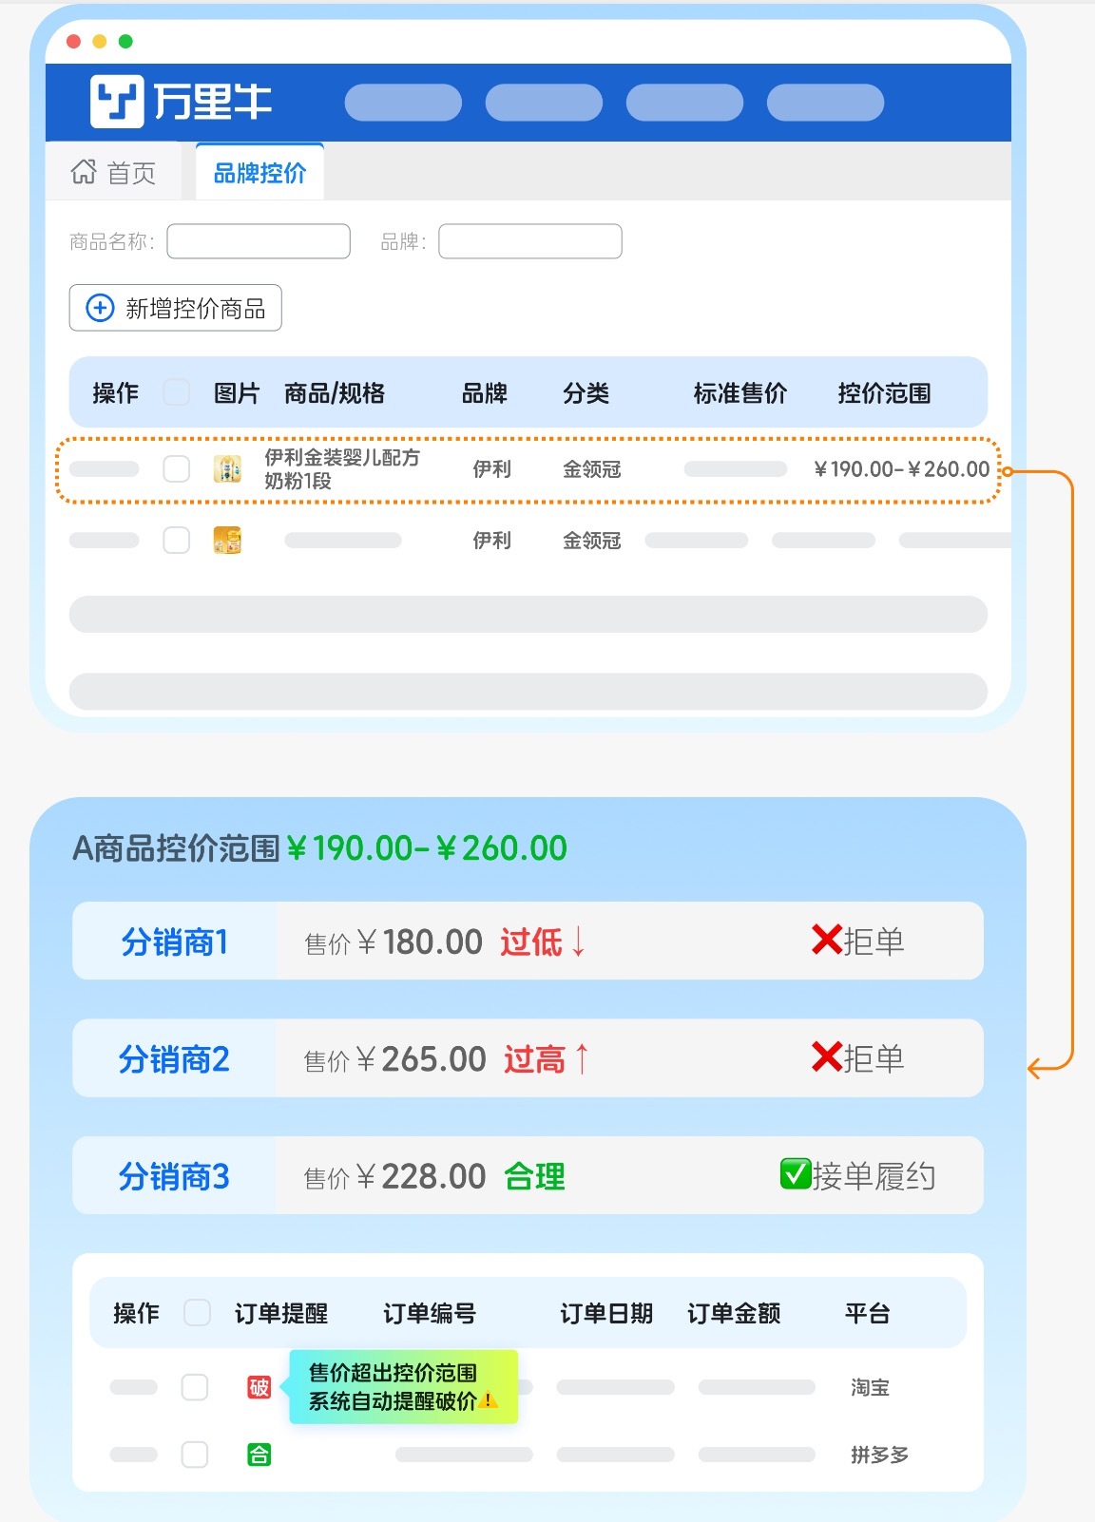
Task: Click the 品牌 filter input field
Action: [x=529, y=241]
